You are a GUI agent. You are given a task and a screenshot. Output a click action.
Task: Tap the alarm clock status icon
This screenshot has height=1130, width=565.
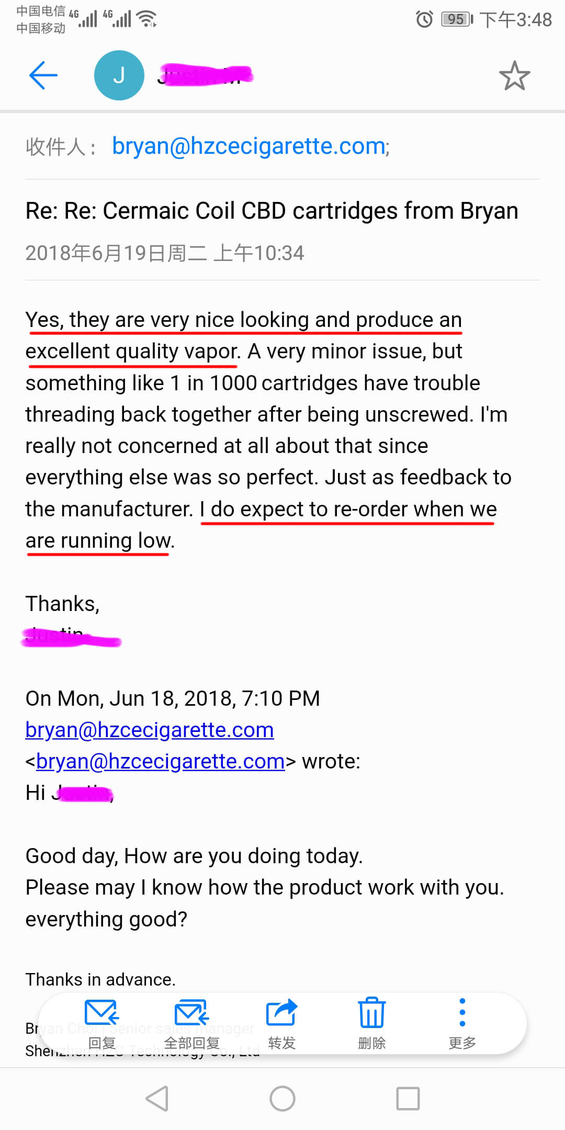(424, 19)
